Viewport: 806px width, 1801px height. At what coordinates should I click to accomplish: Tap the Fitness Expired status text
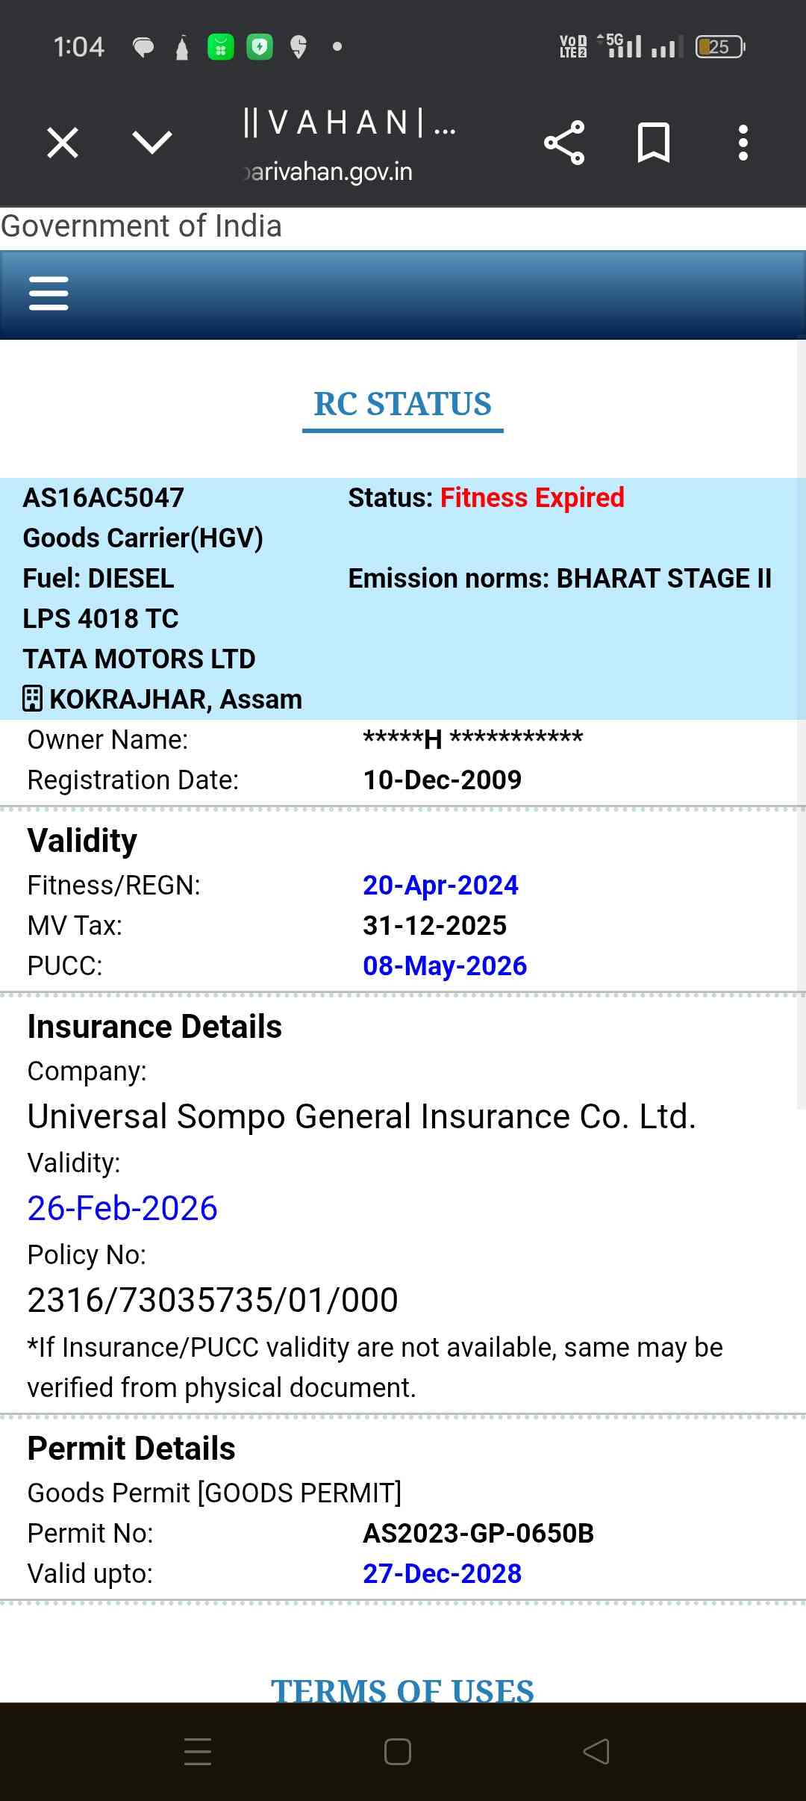pos(532,497)
